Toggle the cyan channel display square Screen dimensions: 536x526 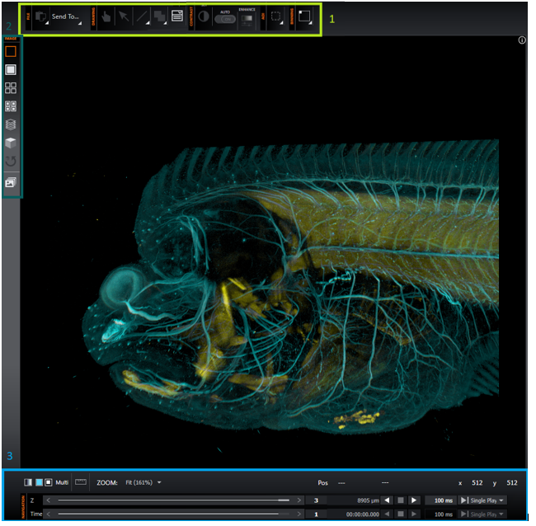coord(39,482)
